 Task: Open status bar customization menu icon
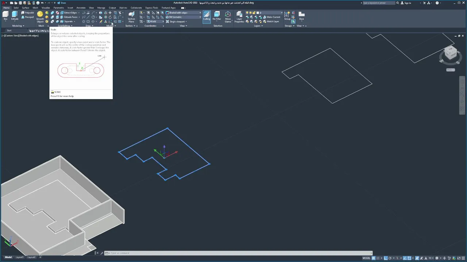[x=463, y=258]
